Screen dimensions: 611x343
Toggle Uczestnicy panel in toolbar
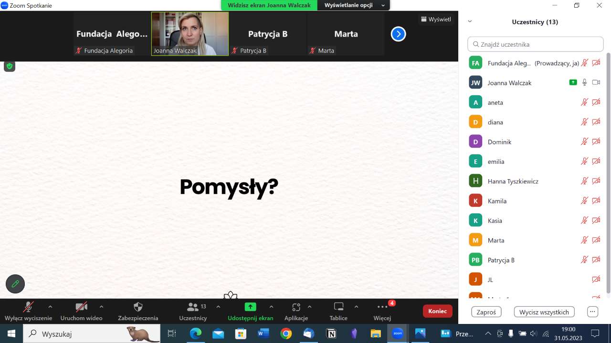tap(193, 311)
